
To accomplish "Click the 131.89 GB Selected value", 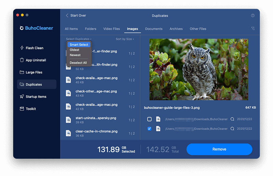I will 116,149.
